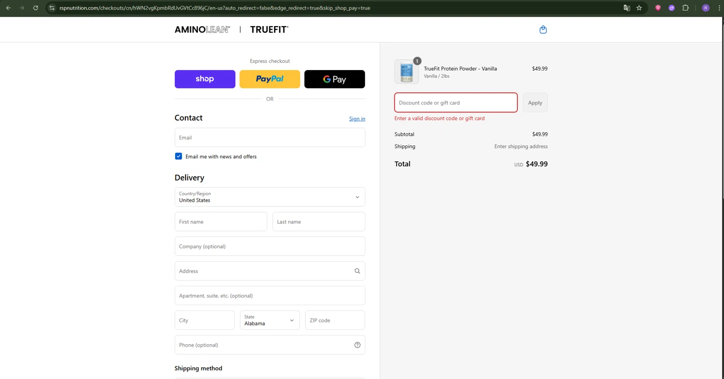Click the Total price USD $49.99
The width and height of the screenshot is (724, 379).
(x=531, y=164)
